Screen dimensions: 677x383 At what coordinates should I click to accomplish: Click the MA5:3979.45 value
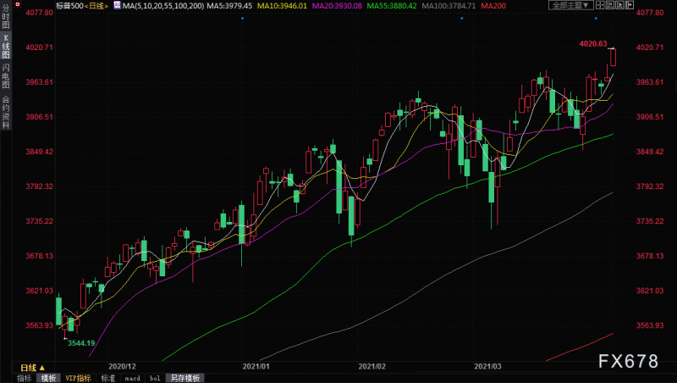[x=229, y=6]
